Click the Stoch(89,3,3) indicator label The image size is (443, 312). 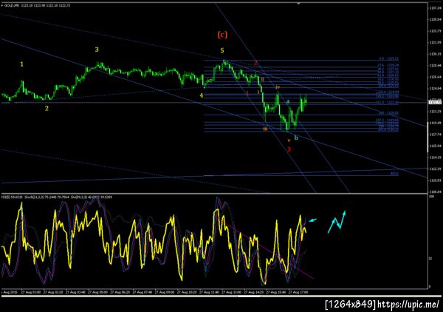[x=90, y=197]
